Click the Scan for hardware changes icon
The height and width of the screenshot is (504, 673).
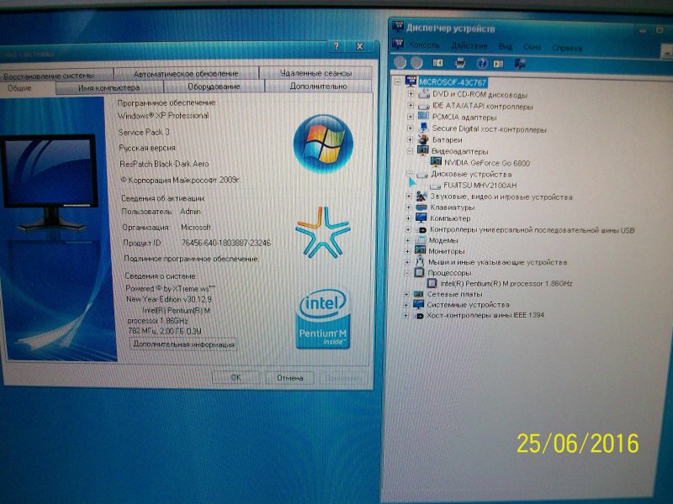pyautogui.click(x=522, y=63)
